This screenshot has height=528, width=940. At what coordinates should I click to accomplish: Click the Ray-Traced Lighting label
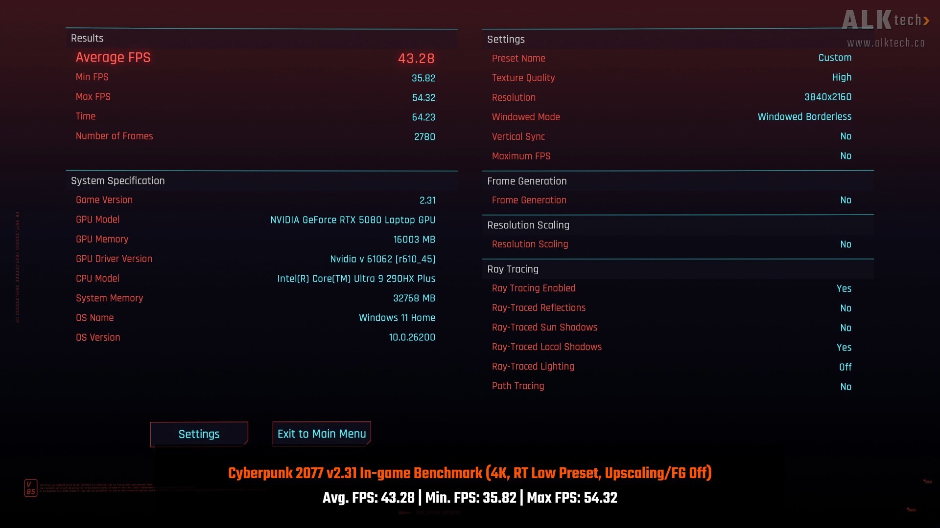coord(533,367)
